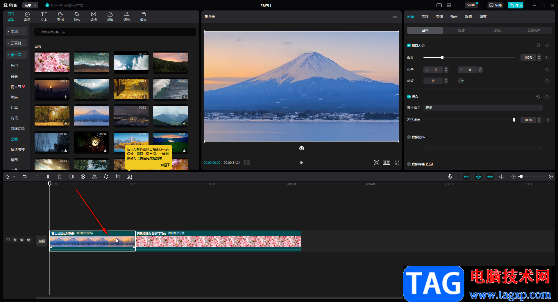The height and width of the screenshot is (302, 558).
Task: Switch to the 动画 animation tab
Action: [x=454, y=17]
